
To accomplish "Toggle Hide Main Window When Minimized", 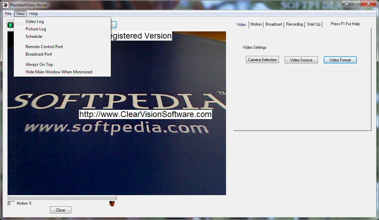I will (62, 72).
